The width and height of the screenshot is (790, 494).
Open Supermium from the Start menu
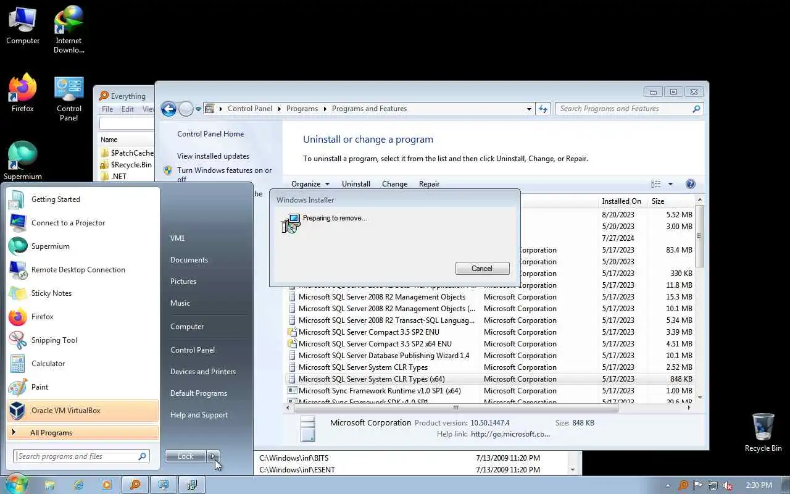(x=83, y=246)
